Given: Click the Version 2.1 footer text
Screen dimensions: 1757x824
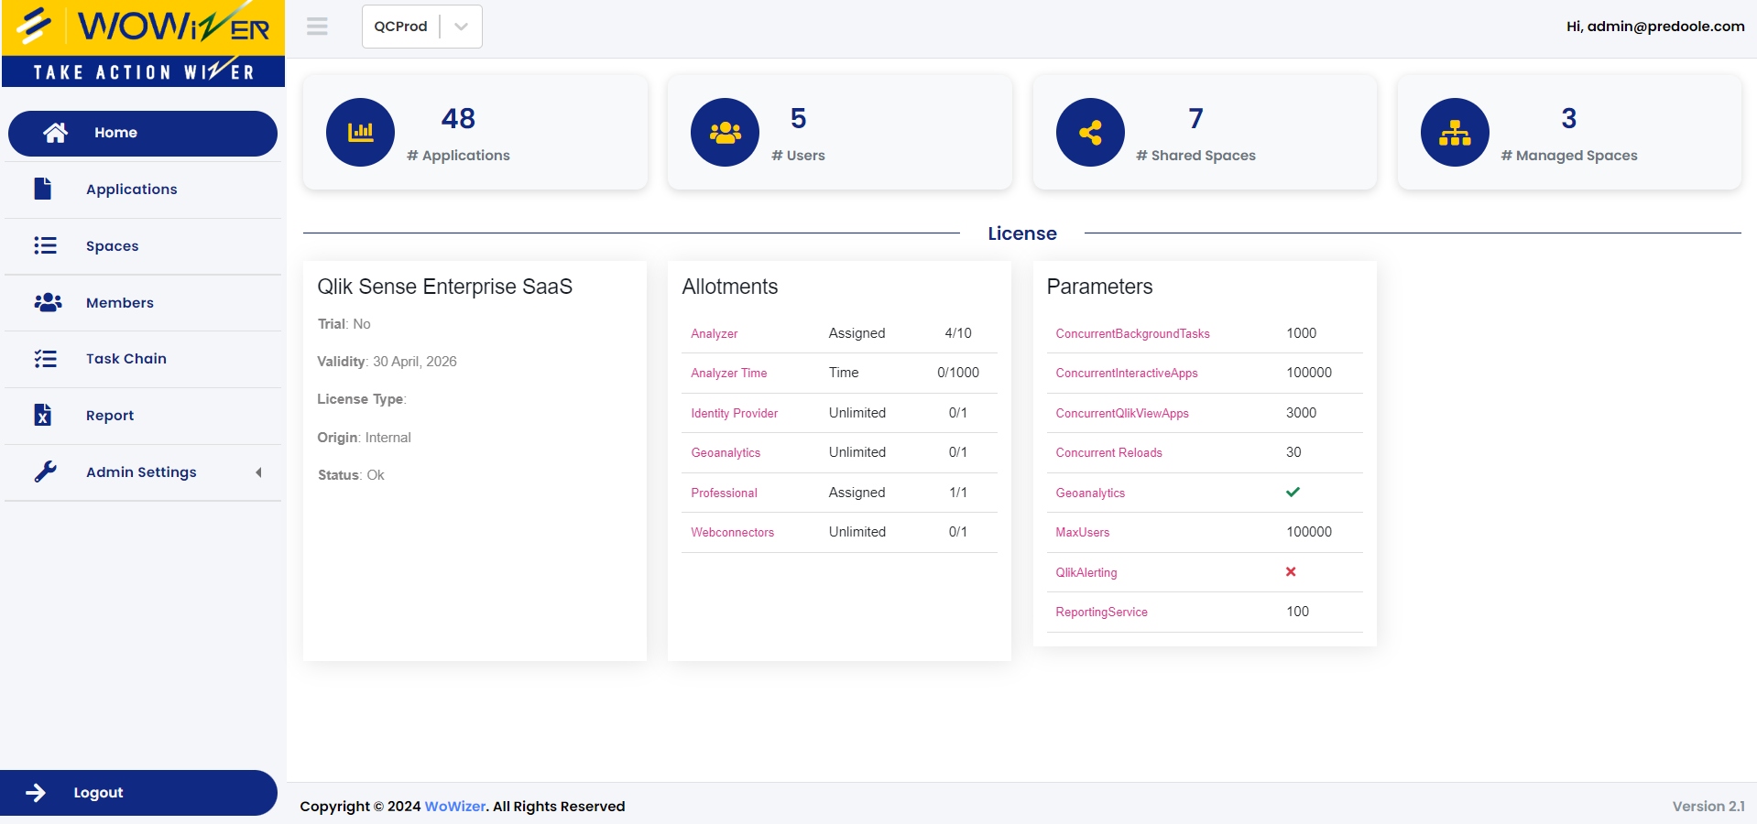Looking at the screenshot, I should pyautogui.click(x=1708, y=807).
